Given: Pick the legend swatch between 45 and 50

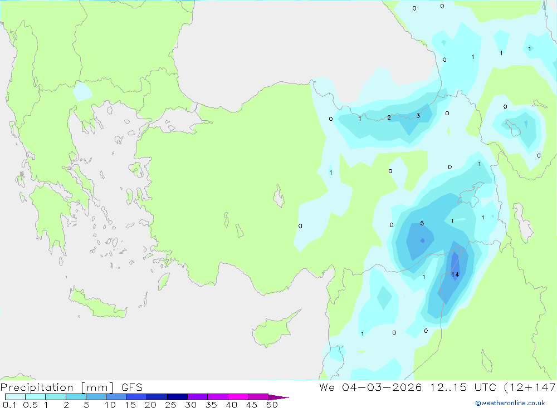Looking at the screenshot, I should click(258, 397).
